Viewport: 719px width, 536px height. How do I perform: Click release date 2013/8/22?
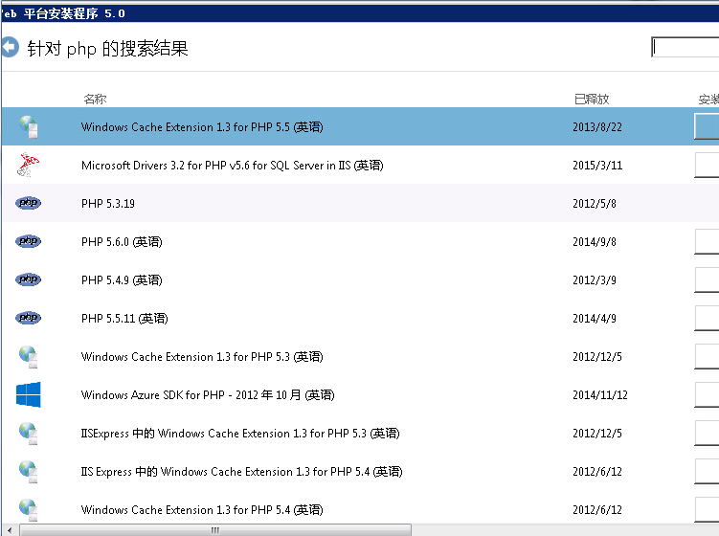pos(597,127)
